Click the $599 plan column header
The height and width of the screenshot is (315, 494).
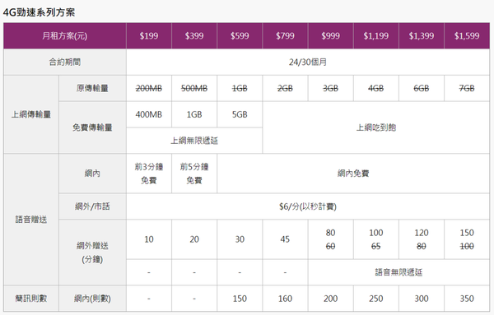(240, 36)
